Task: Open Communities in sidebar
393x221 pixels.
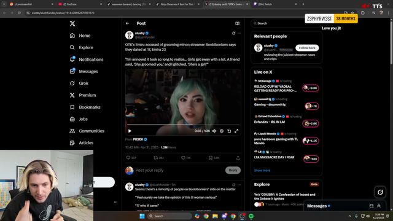Action: tap(87, 131)
